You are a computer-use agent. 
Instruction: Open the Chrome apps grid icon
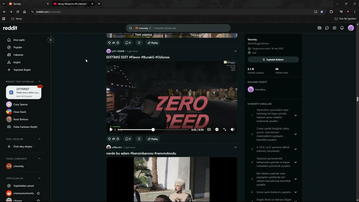coord(4,19)
